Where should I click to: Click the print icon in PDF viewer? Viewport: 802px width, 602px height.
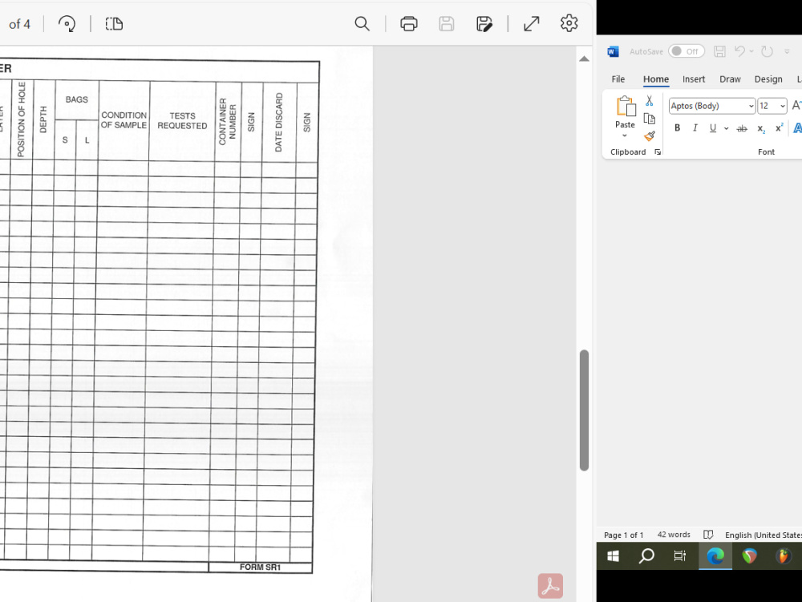pyautogui.click(x=409, y=23)
